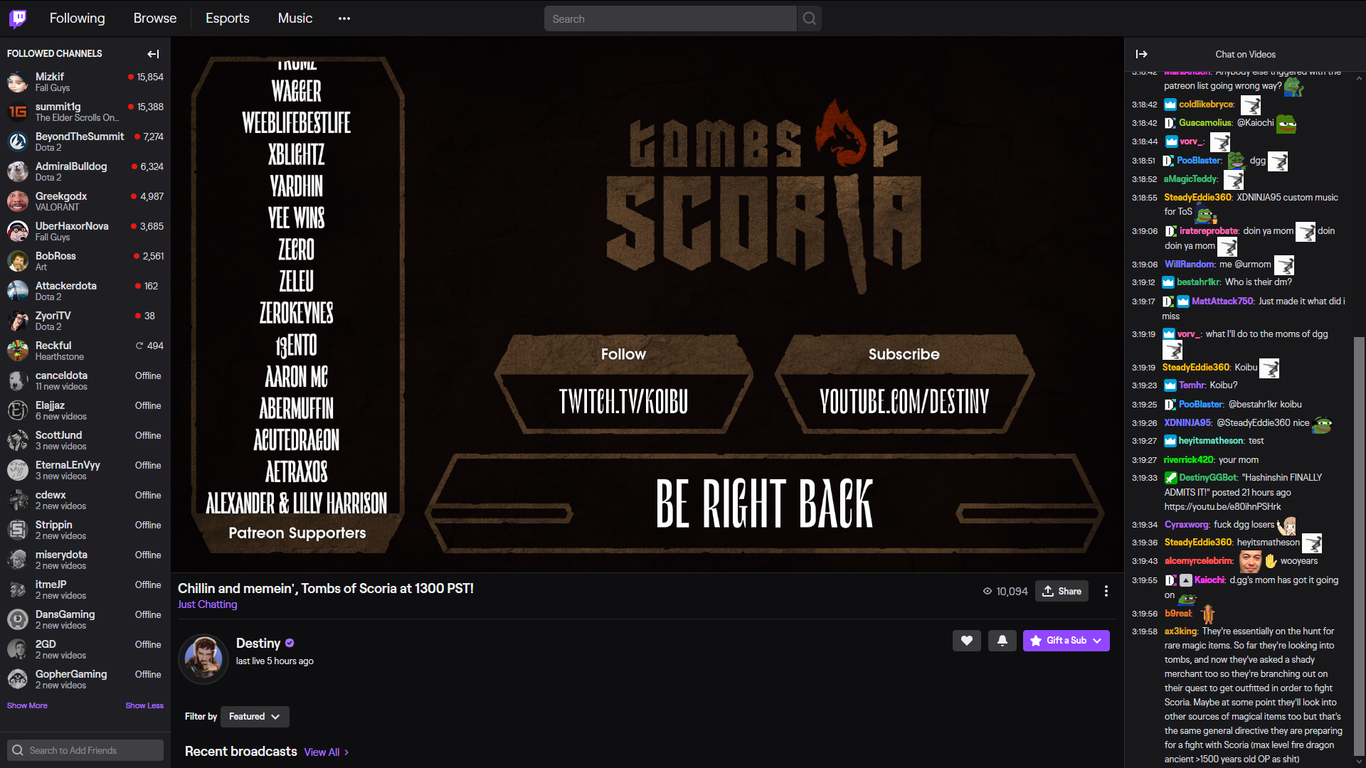Image resolution: width=1366 pixels, height=768 pixels.
Task: Click the search magnifier button
Action: [810, 18]
